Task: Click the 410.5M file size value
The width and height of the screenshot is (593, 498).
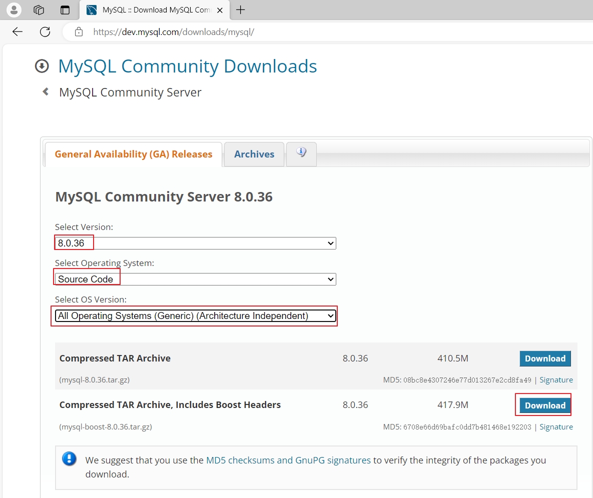Action: tap(453, 358)
